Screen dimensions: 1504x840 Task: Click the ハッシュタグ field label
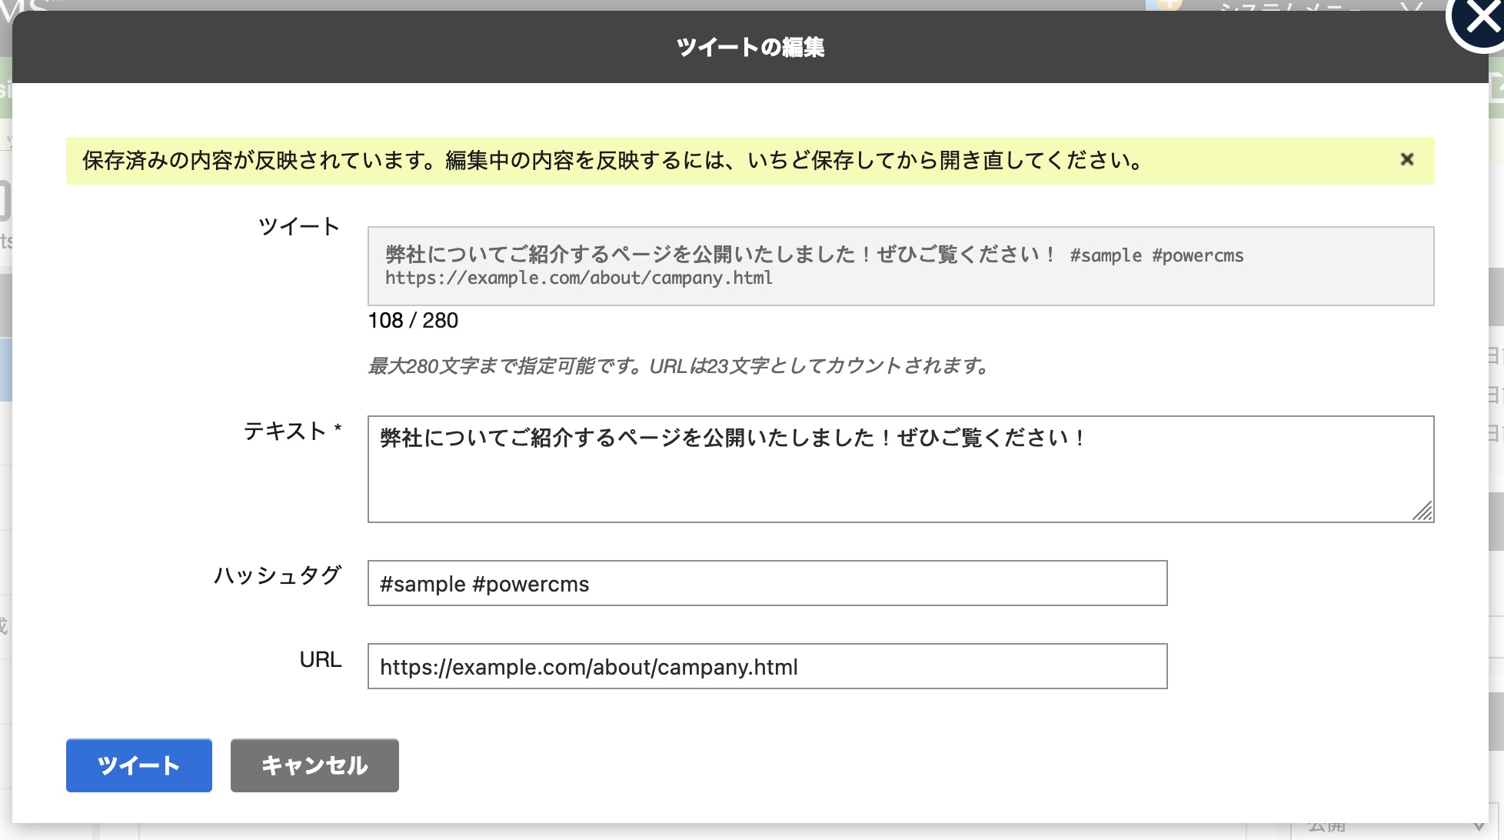(x=278, y=575)
